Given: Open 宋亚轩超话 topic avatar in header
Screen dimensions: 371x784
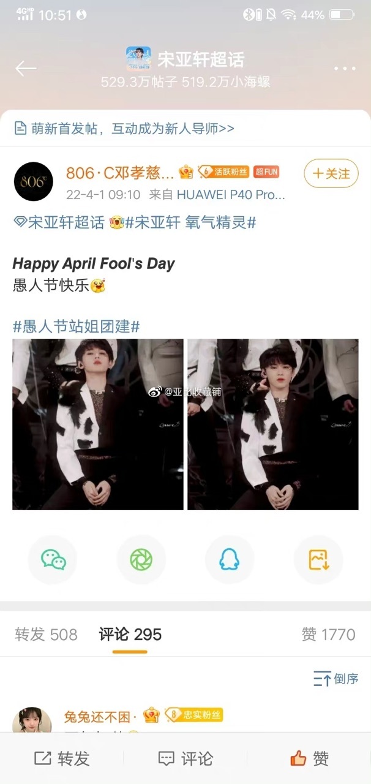Looking at the screenshot, I should click(x=138, y=59).
